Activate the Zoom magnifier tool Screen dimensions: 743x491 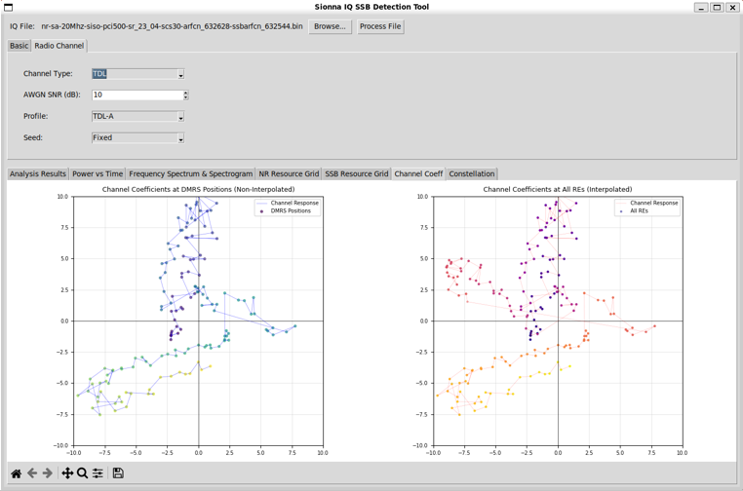coord(83,473)
